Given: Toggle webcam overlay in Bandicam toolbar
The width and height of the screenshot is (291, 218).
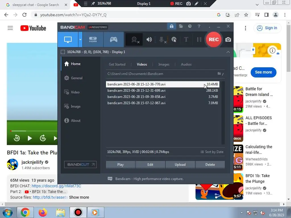Looking at the screenshot, I should [x=134, y=39].
